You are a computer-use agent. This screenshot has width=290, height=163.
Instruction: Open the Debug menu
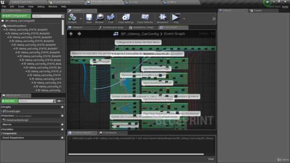pyautogui.click(x=41, y=6)
